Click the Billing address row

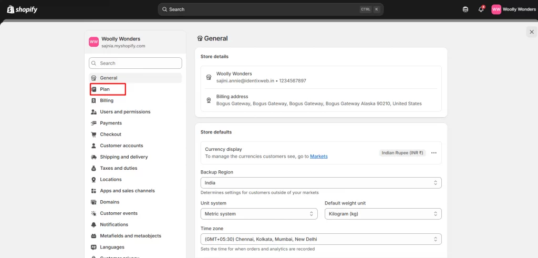[x=321, y=100]
